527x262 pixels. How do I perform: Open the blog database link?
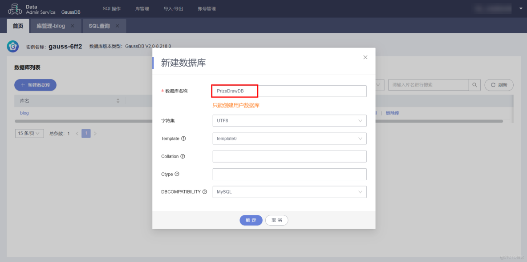click(24, 113)
